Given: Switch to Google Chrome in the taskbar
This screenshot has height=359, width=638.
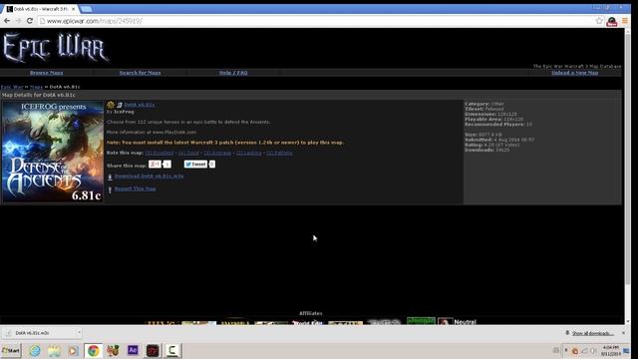Looking at the screenshot, I should point(93,350).
